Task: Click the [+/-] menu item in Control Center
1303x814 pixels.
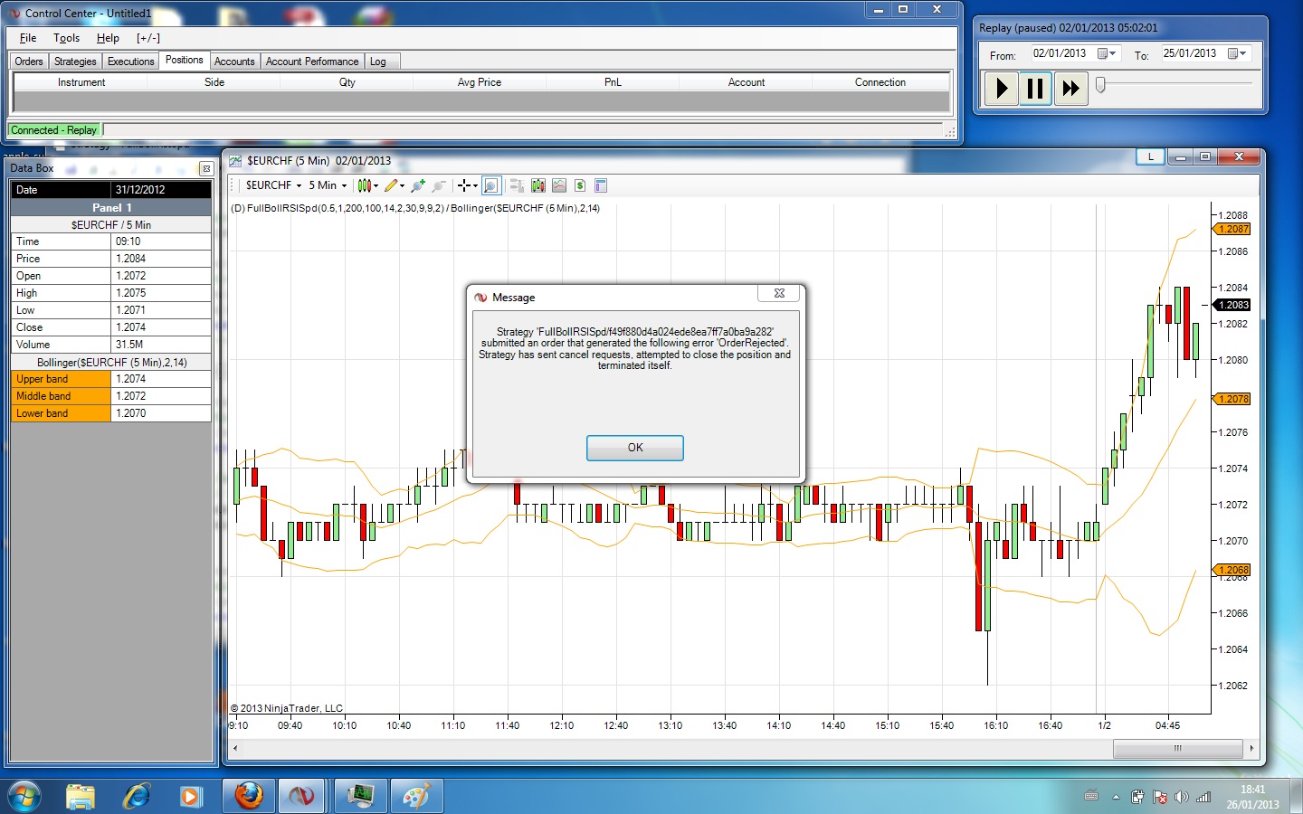Action: point(148,38)
